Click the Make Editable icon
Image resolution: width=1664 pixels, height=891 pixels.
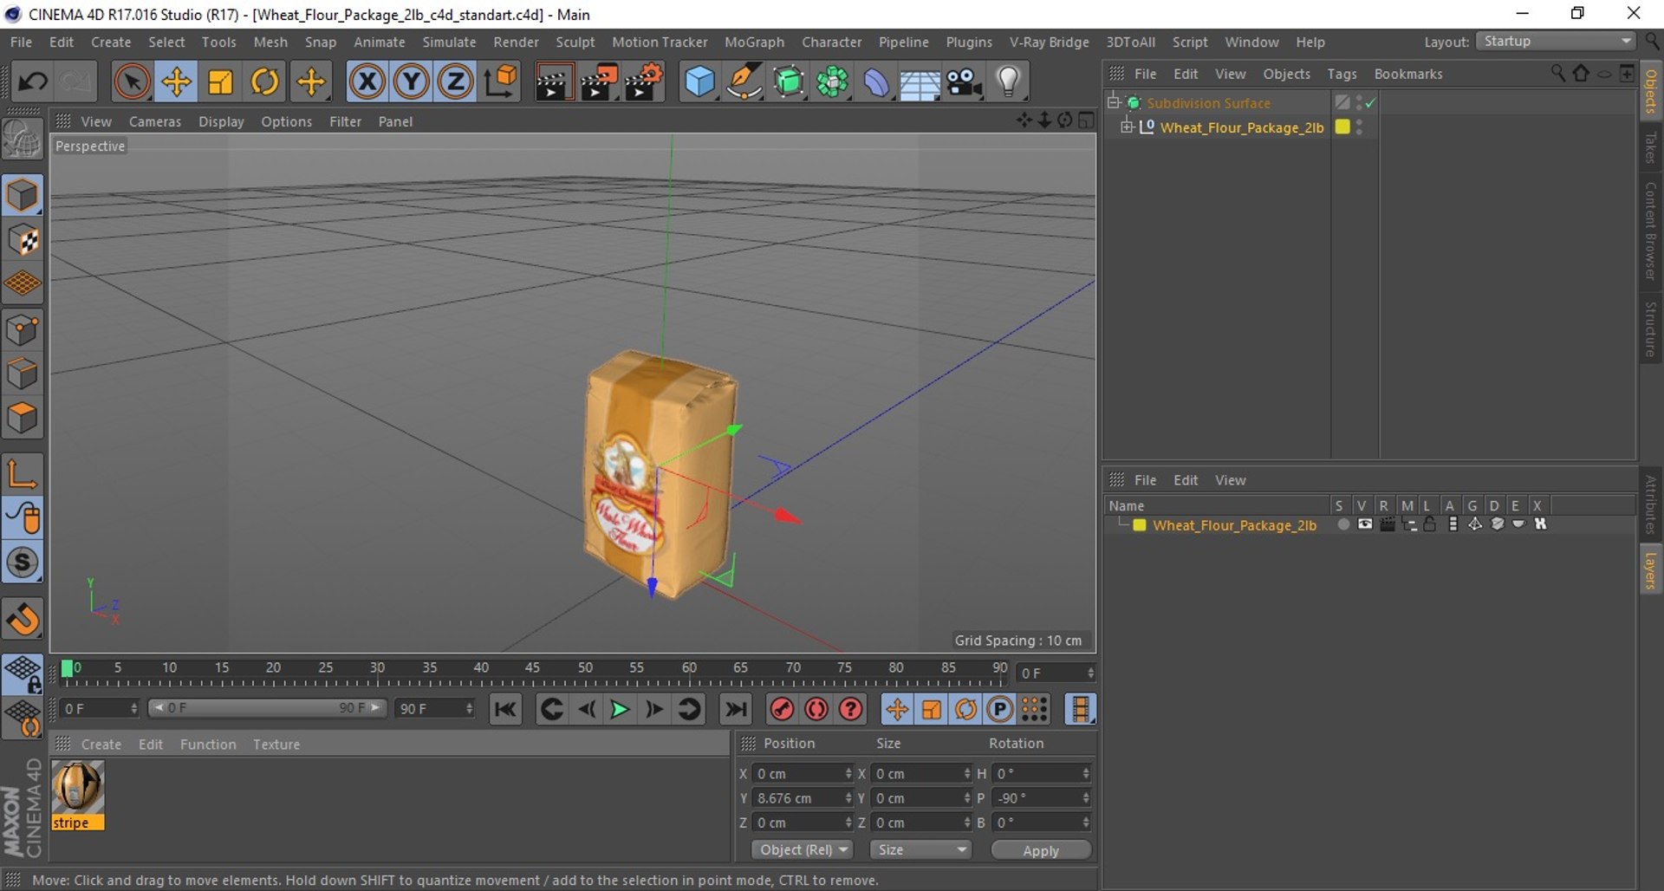click(23, 139)
